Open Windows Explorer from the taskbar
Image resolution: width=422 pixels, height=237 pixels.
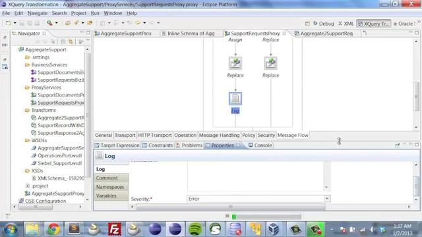coord(32,229)
